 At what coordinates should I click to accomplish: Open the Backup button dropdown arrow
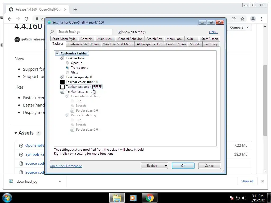(x=166, y=166)
